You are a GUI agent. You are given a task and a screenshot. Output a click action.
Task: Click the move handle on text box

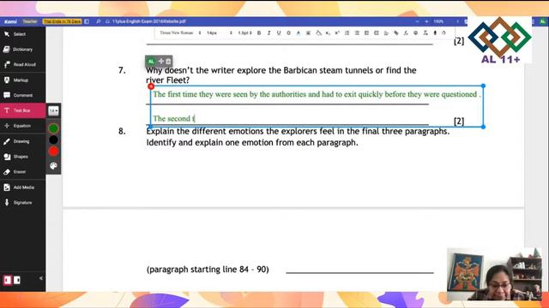(x=161, y=61)
